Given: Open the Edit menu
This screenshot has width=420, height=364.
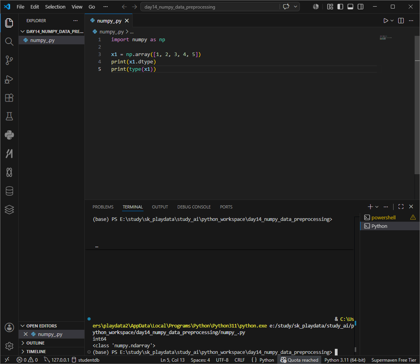Looking at the screenshot, I should coord(35,7).
